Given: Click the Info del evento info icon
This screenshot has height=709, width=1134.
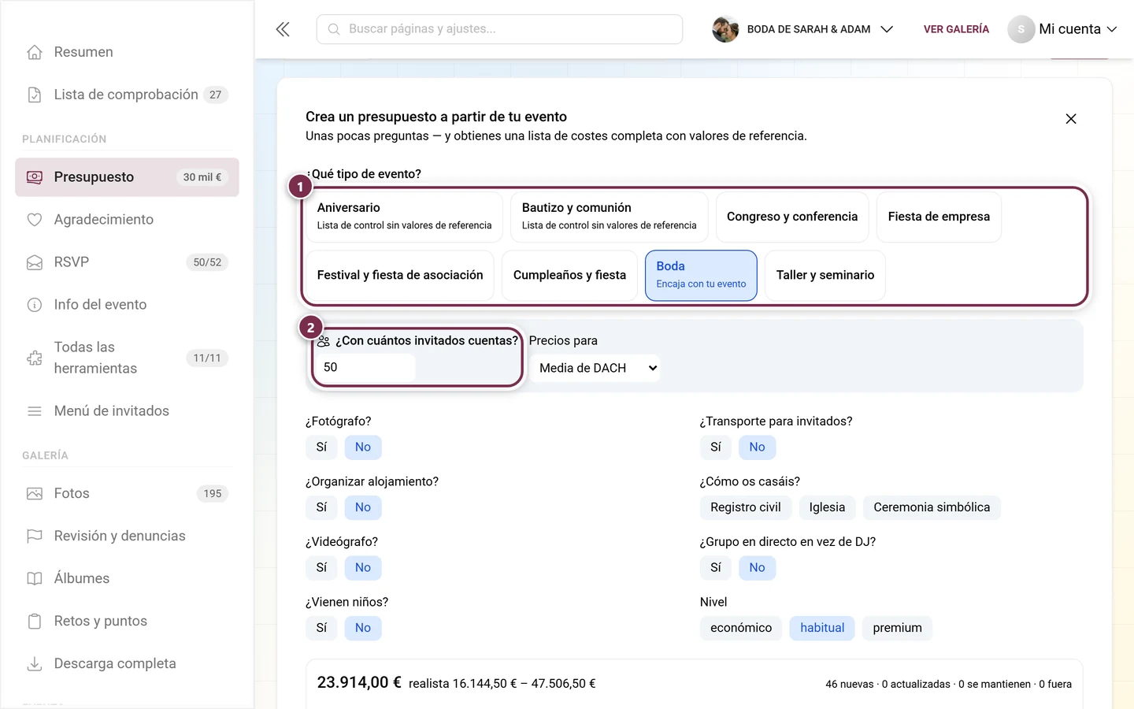Looking at the screenshot, I should 35,305.
